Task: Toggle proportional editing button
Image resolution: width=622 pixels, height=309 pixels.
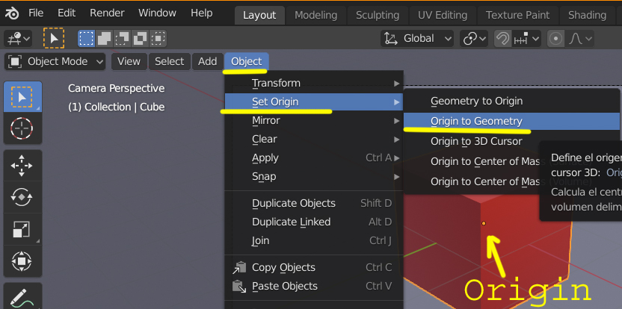Action: 555,38
